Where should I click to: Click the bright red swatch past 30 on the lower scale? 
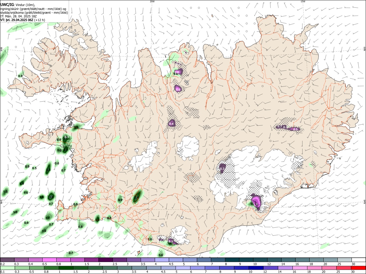pyautogui.click(x=358, y=268)
